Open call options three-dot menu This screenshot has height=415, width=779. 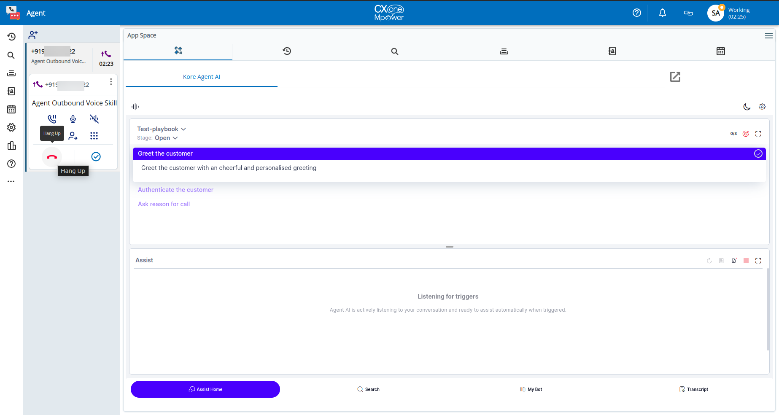(x=111, y=82)
